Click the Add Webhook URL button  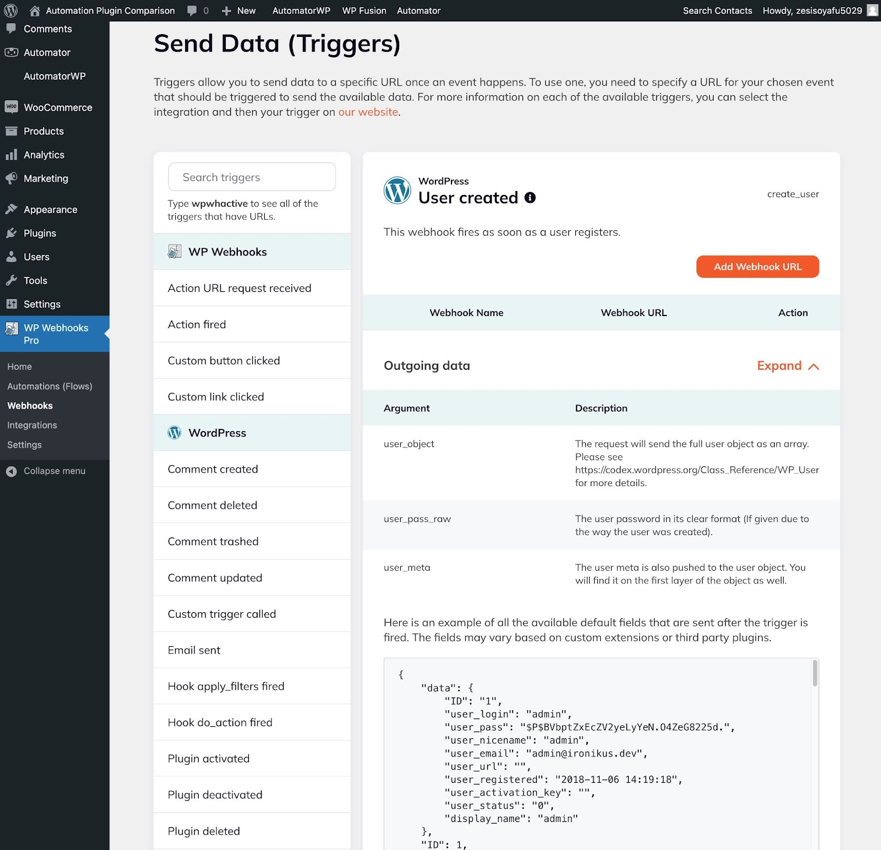(x=758, y=266)
